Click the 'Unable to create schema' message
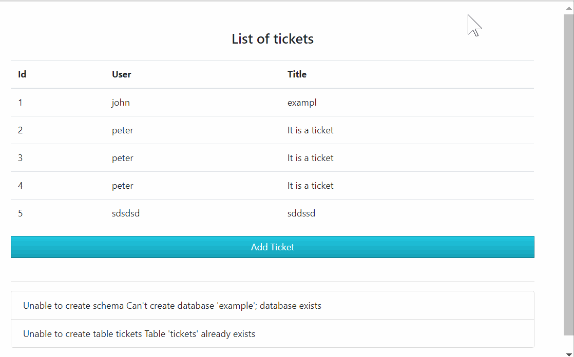This screenshot has height=357, width=574. pos(172,306)
